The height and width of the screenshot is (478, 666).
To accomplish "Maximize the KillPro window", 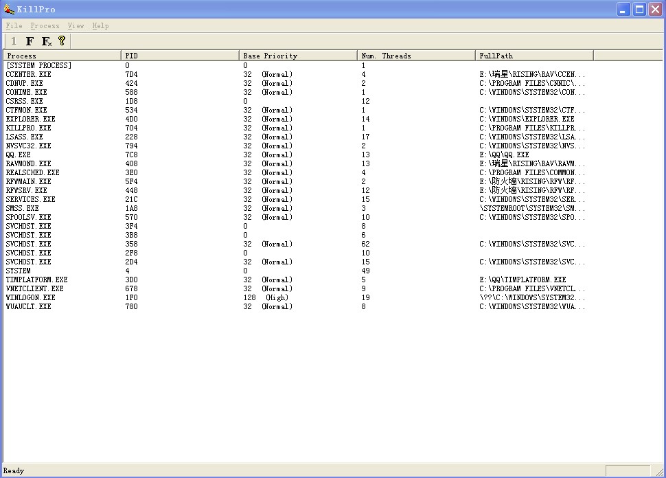I will click(x=639, y=9).
